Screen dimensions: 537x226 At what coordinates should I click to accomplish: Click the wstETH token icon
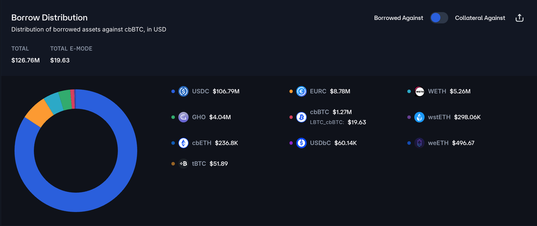point(419,117)
